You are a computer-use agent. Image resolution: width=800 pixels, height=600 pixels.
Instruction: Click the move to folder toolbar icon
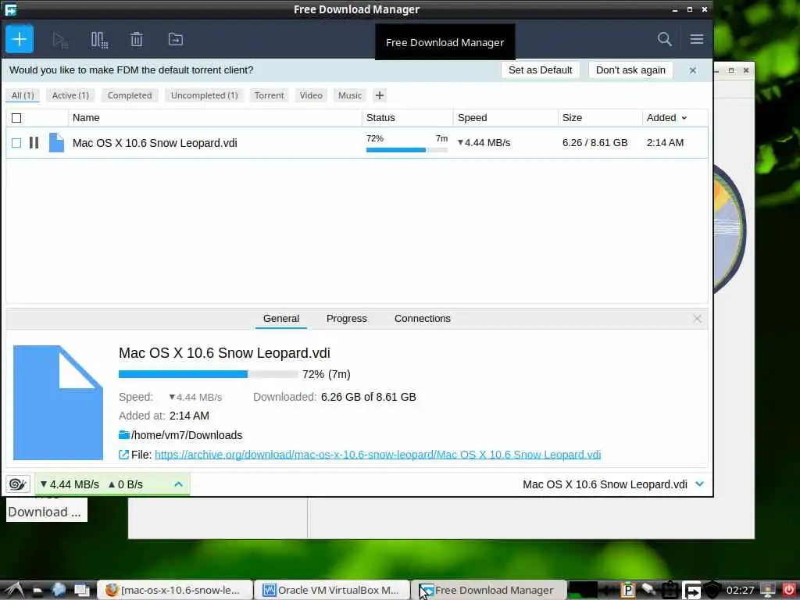tap(176, 39)
